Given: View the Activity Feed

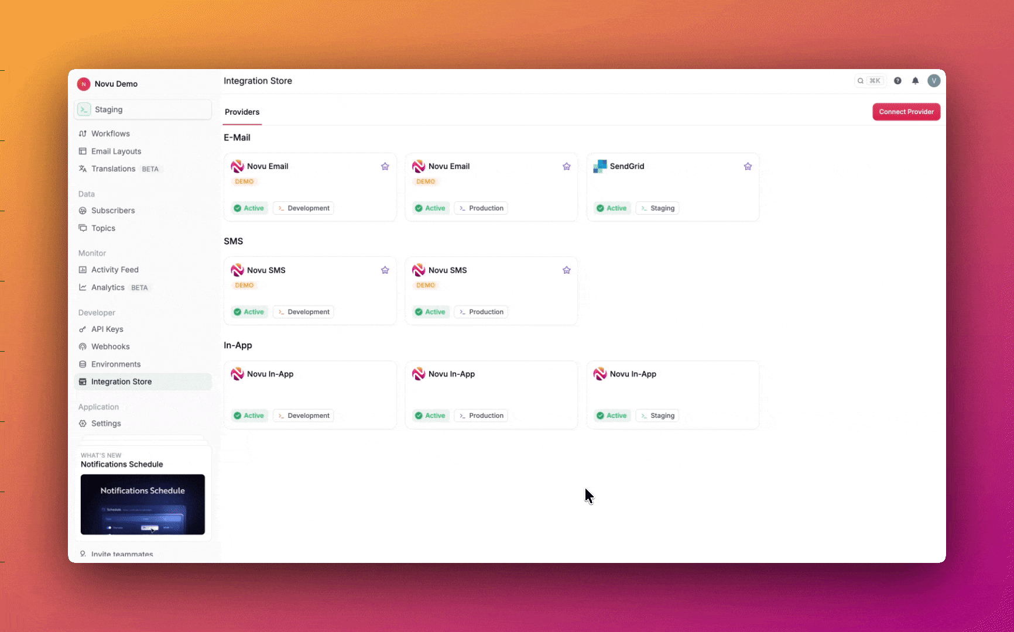Looking at the screenshot, I should tap(115, 270).
